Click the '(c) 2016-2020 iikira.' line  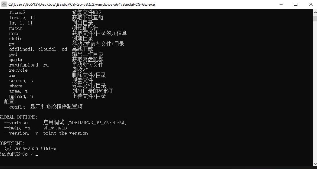(x=31, y=149)
